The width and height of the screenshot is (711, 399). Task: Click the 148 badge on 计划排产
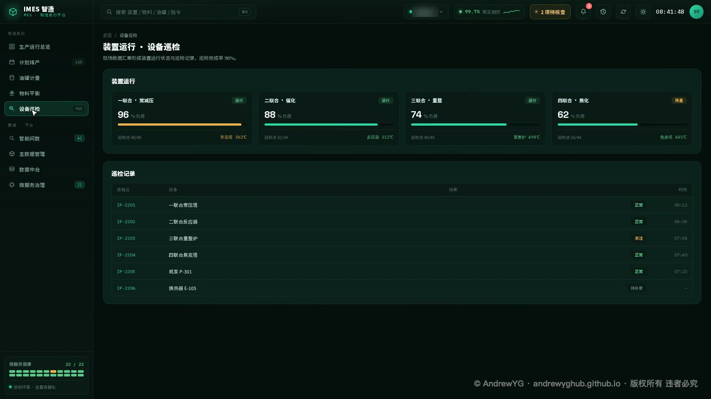[x=79, y=62]
